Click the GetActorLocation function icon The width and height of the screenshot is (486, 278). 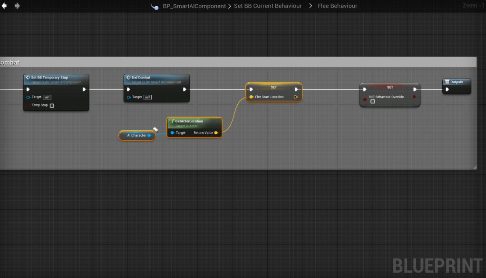click(172, 121)
